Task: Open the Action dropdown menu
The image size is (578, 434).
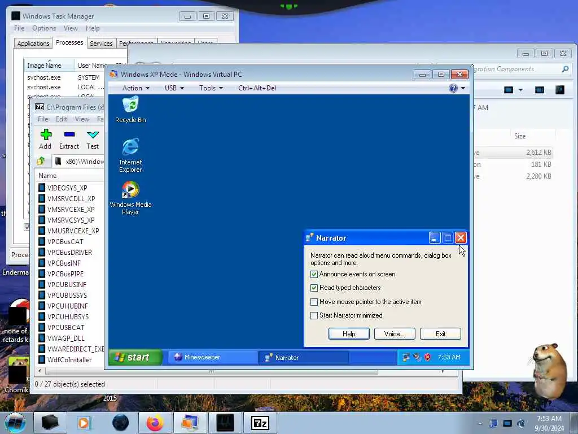Action: (135, 88)
